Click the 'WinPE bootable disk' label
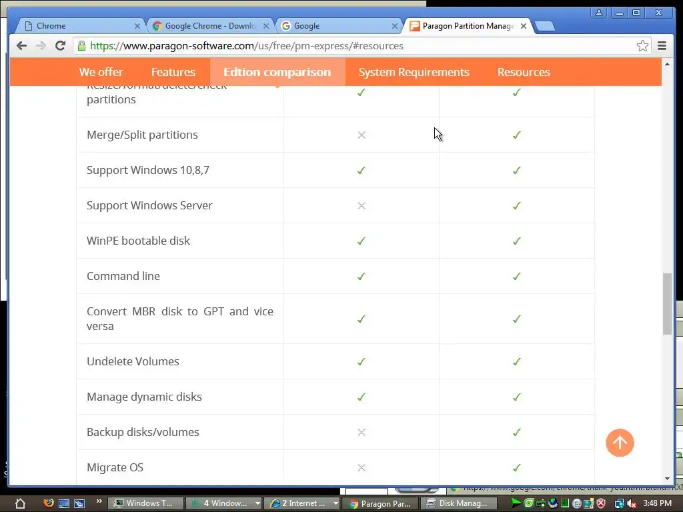The height and width of the screenshot is (512, 683). (138, 240)
